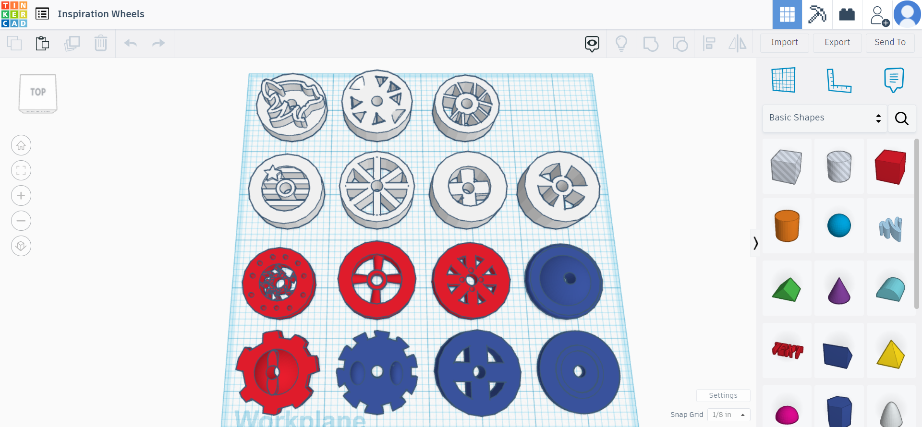Viewport: 922px width, 427px height.
Task: Invite people with add-user icon
Action: point(879,15)
